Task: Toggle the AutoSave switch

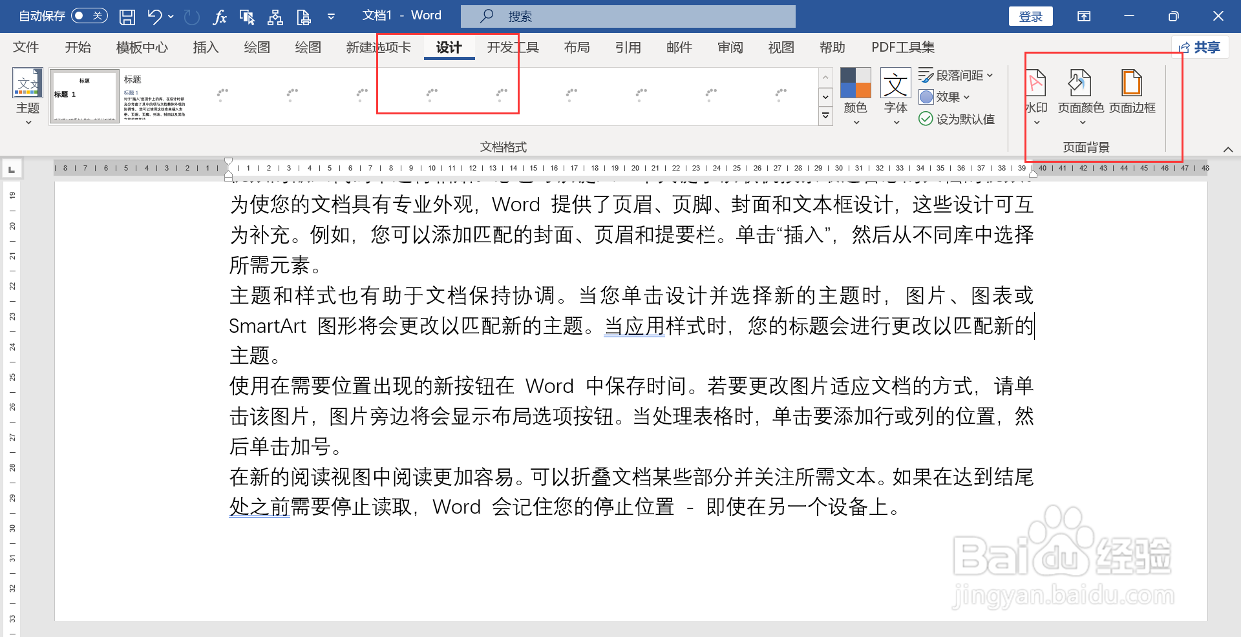Action: [x=89, y=16]
